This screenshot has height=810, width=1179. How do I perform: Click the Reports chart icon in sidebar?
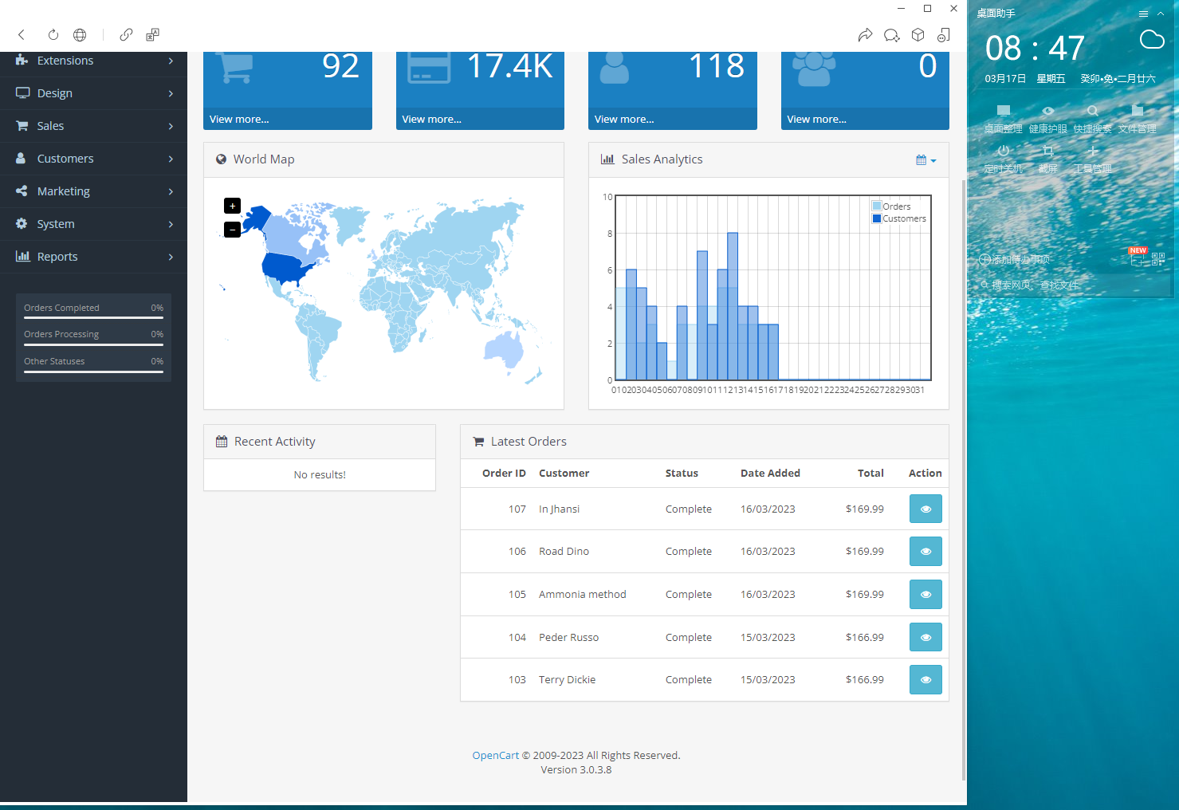(x=22, y=257)
